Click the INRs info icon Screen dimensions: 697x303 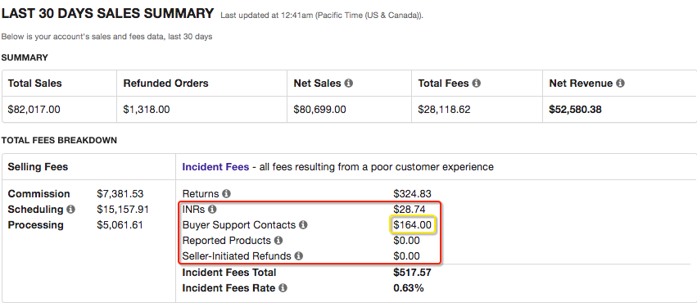212,210
